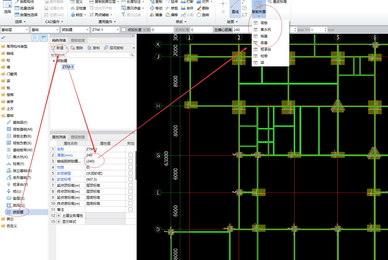The height and width of the screenshot is (260, 388).
Task: Click the 合并 merge tool
Action: [x=187, y=8]
